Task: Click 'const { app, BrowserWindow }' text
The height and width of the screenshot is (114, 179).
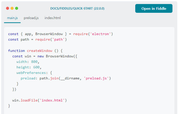Action: tap(37, 34)
